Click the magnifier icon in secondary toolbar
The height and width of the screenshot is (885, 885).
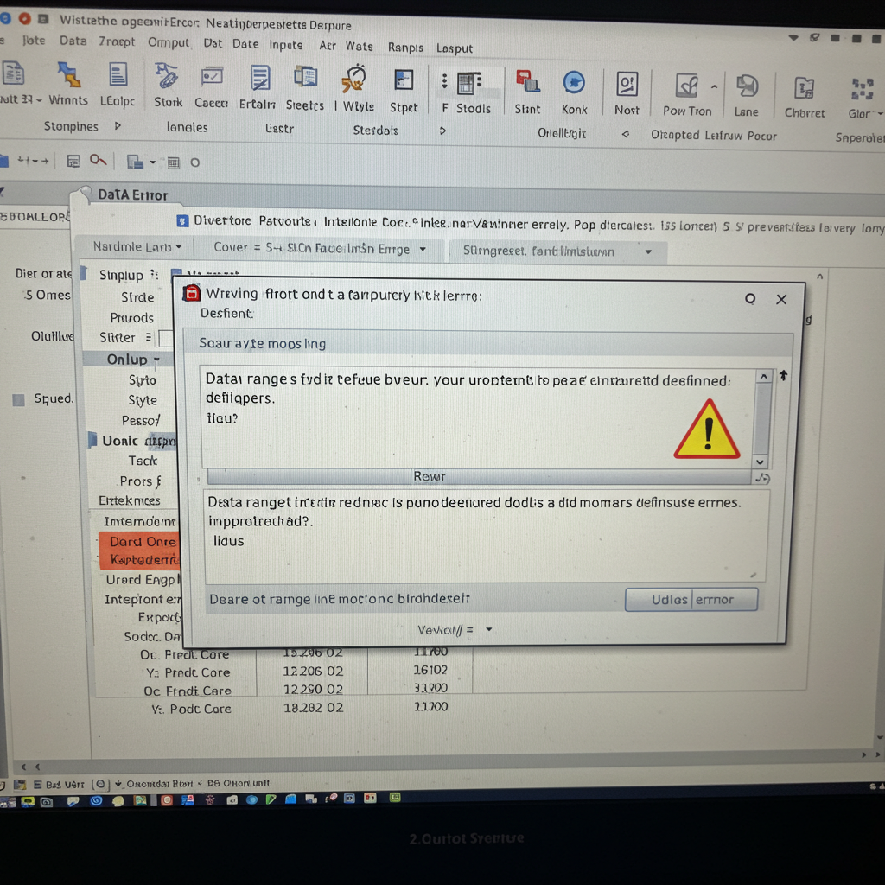pyautogui.click(x=99, y=161)
